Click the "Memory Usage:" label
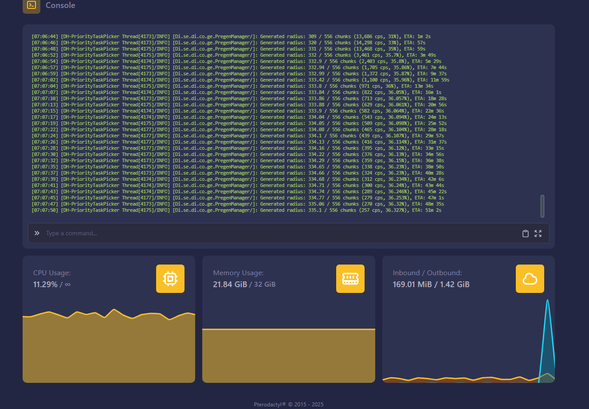589x409 pixels. [x=238, y=273]
